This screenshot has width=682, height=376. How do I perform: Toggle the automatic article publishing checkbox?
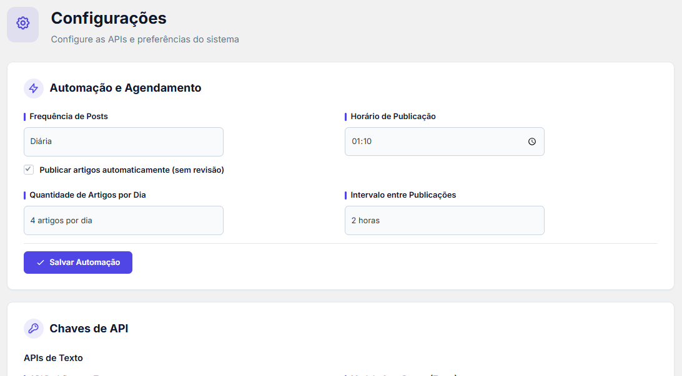pyautogui.click(x=29, y=170)
